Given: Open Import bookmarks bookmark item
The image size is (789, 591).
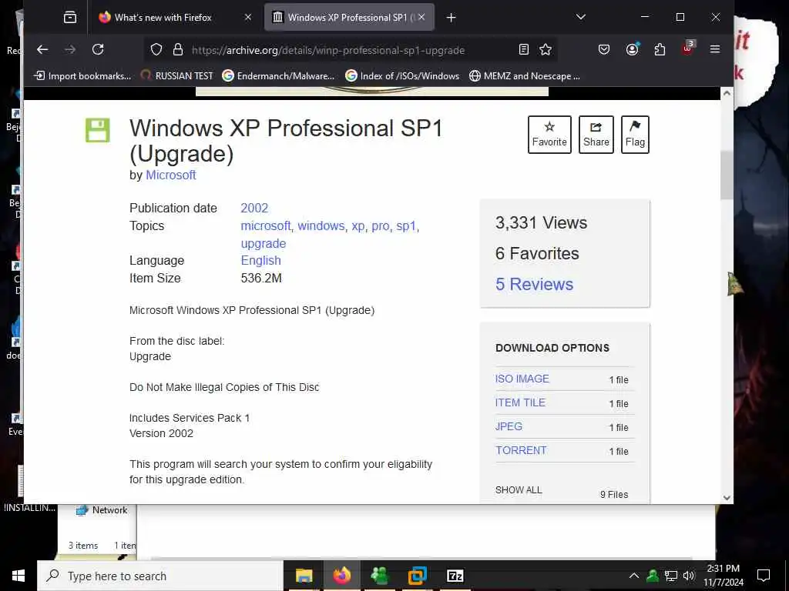Looking at the screenshot, I should (x=82, y=76).
